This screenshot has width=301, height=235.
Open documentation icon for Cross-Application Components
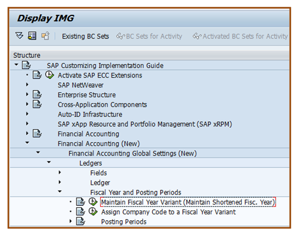pyautogui.click(x=37, y=104)
